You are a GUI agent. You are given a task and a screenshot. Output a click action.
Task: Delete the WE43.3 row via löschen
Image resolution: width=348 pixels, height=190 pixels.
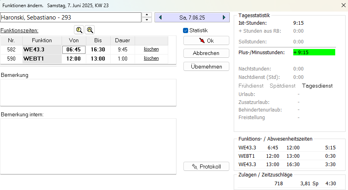click(x=151, y=49)
